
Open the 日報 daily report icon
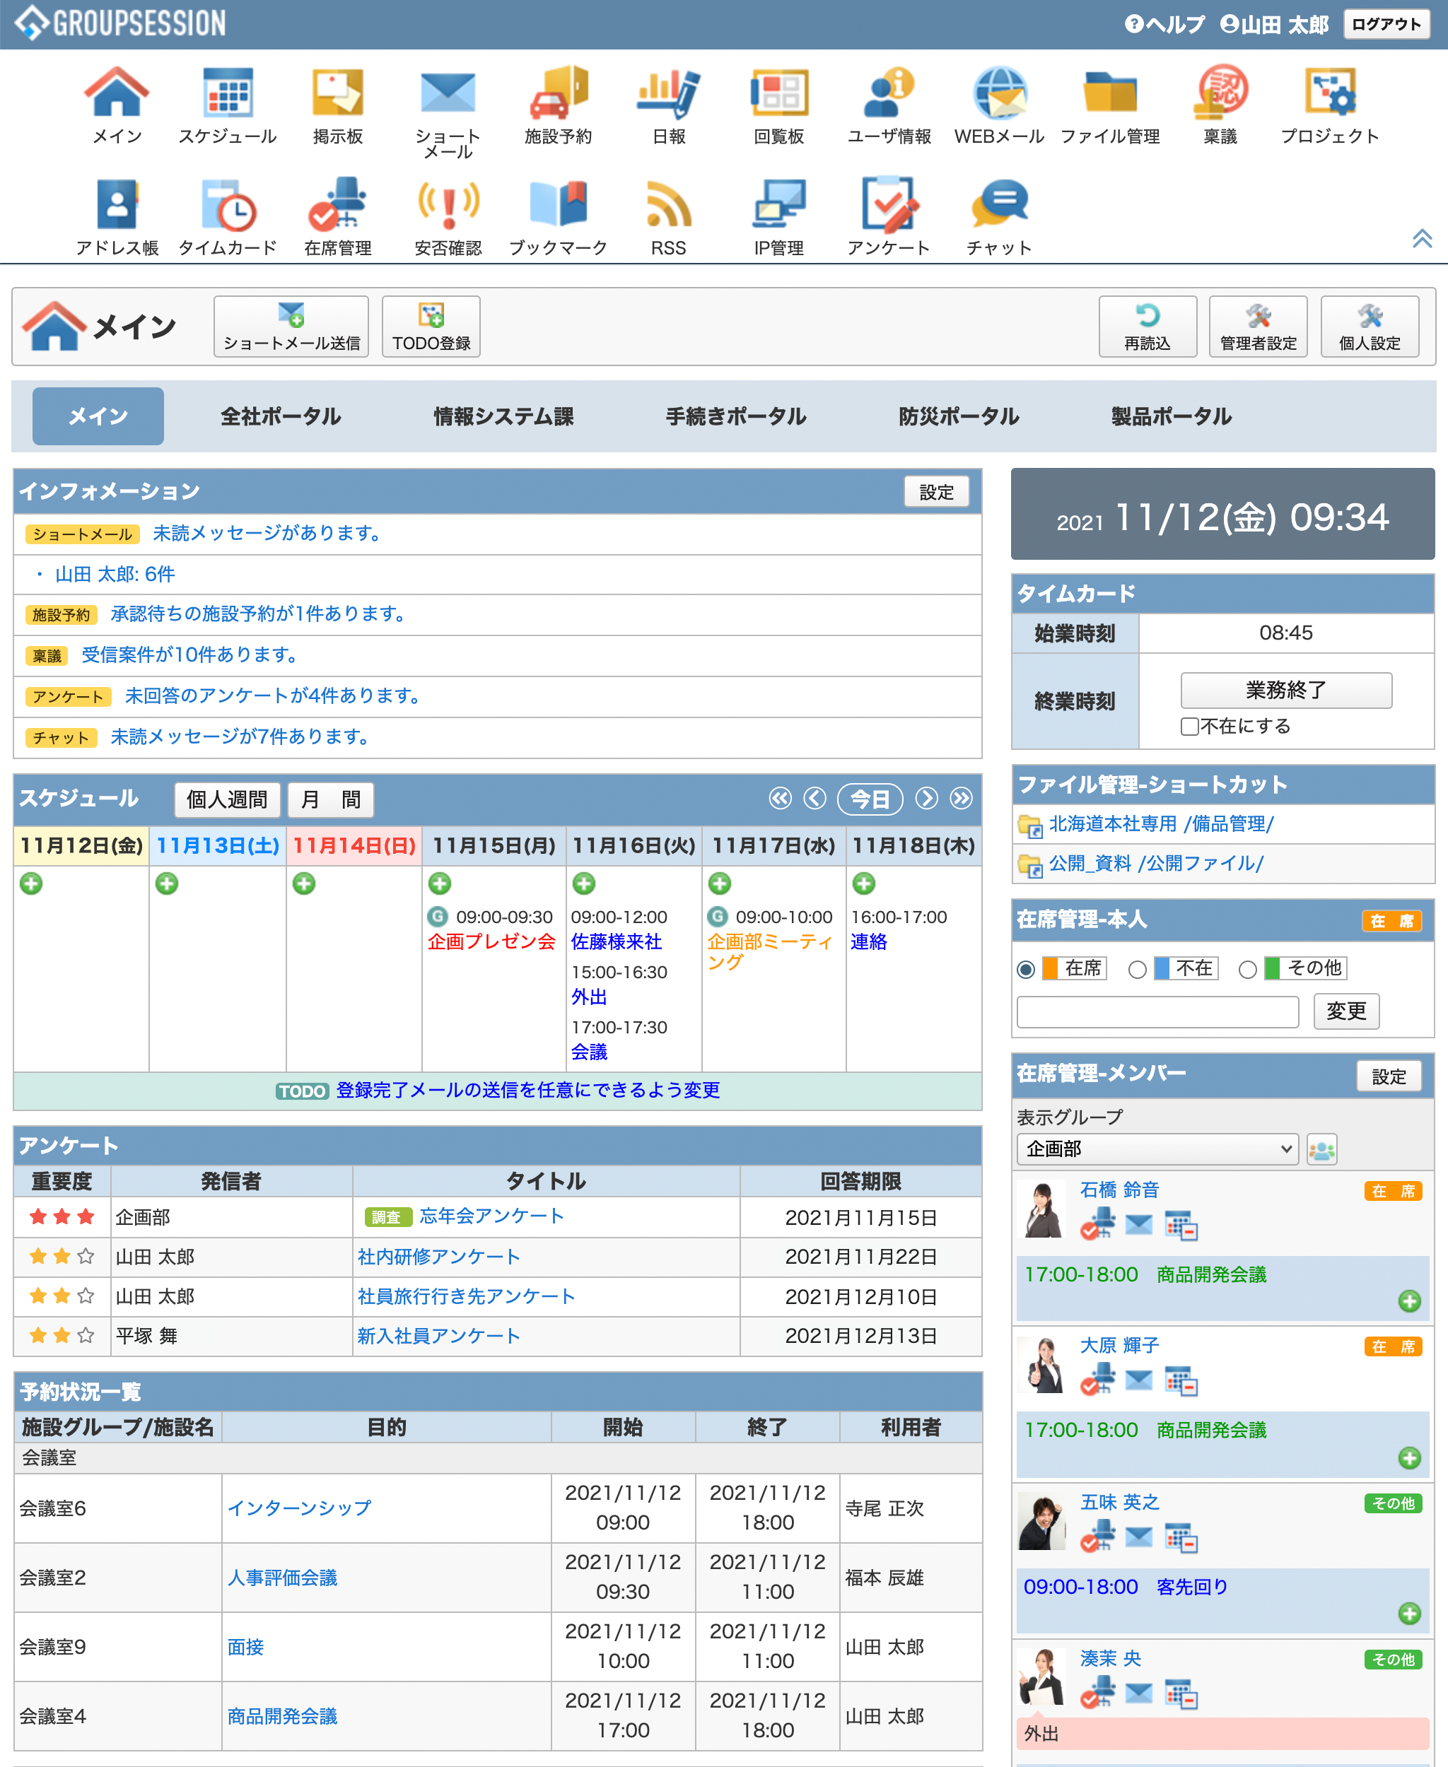(x=668, y=93)
